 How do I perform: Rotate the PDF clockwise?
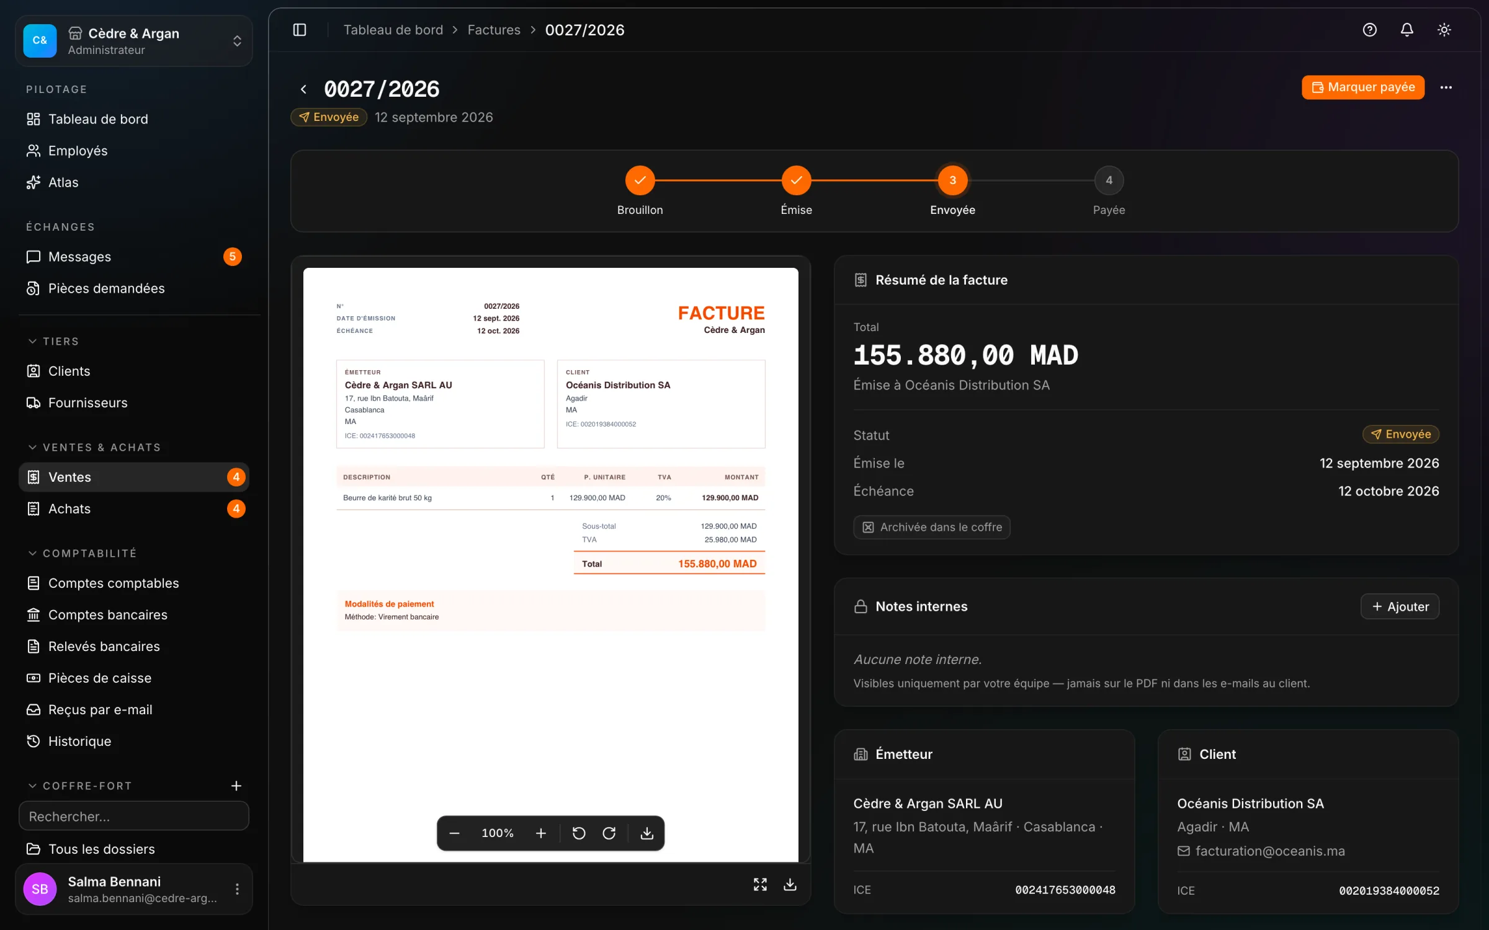click(609, 833)
